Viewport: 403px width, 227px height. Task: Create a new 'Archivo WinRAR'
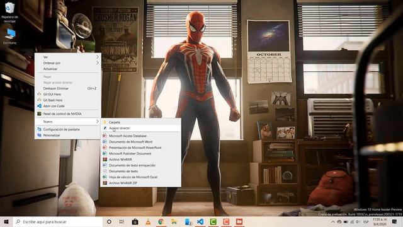(141, 160)
